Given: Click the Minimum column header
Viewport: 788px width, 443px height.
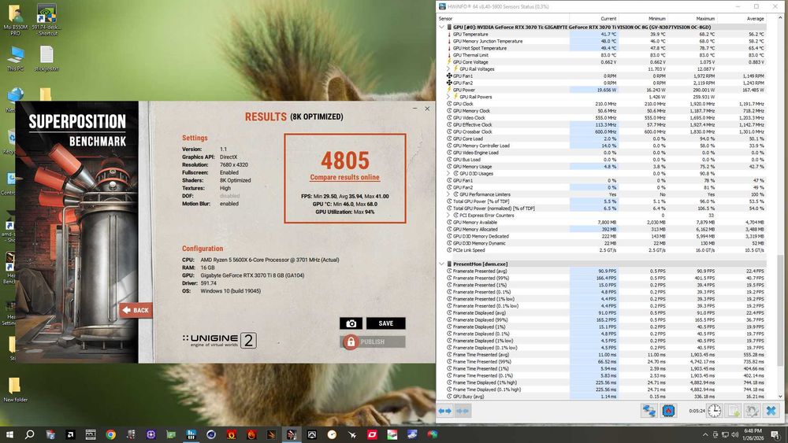Looking at the screenshot, I should [657, 19].
